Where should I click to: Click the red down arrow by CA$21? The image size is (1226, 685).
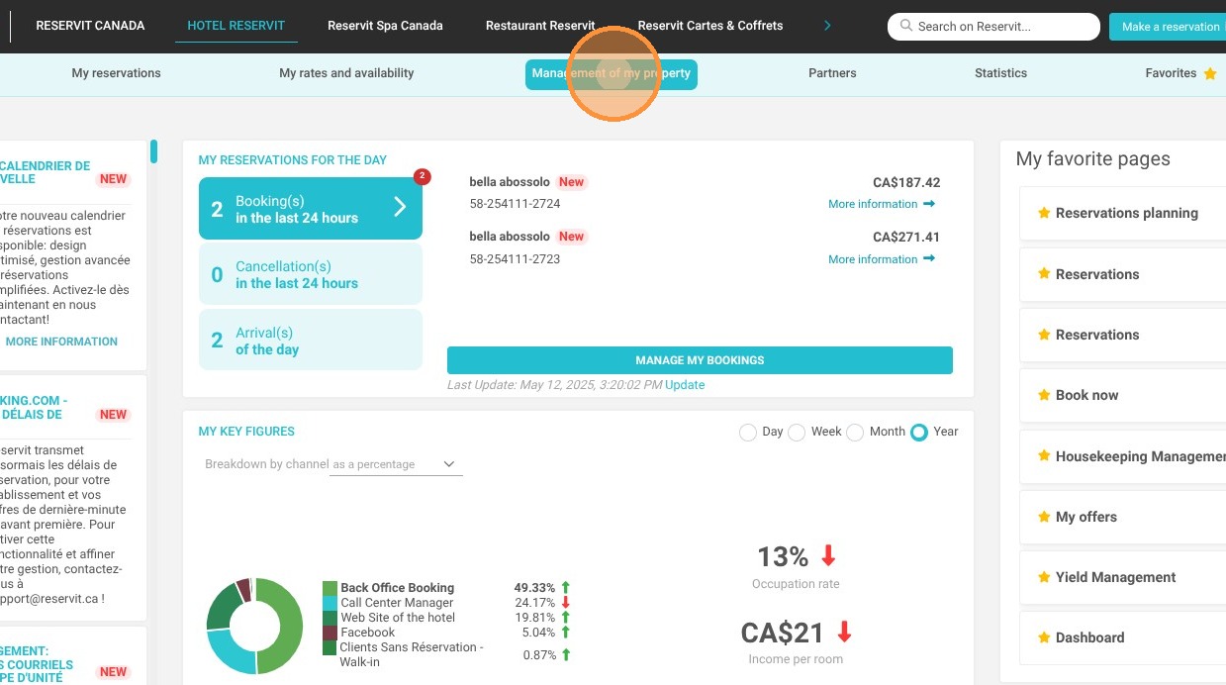(844, 631)
